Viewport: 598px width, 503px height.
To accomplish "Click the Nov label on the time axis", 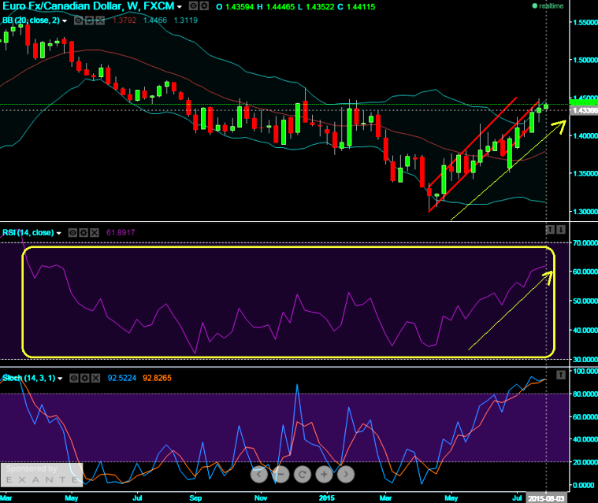I will point(261,498).
